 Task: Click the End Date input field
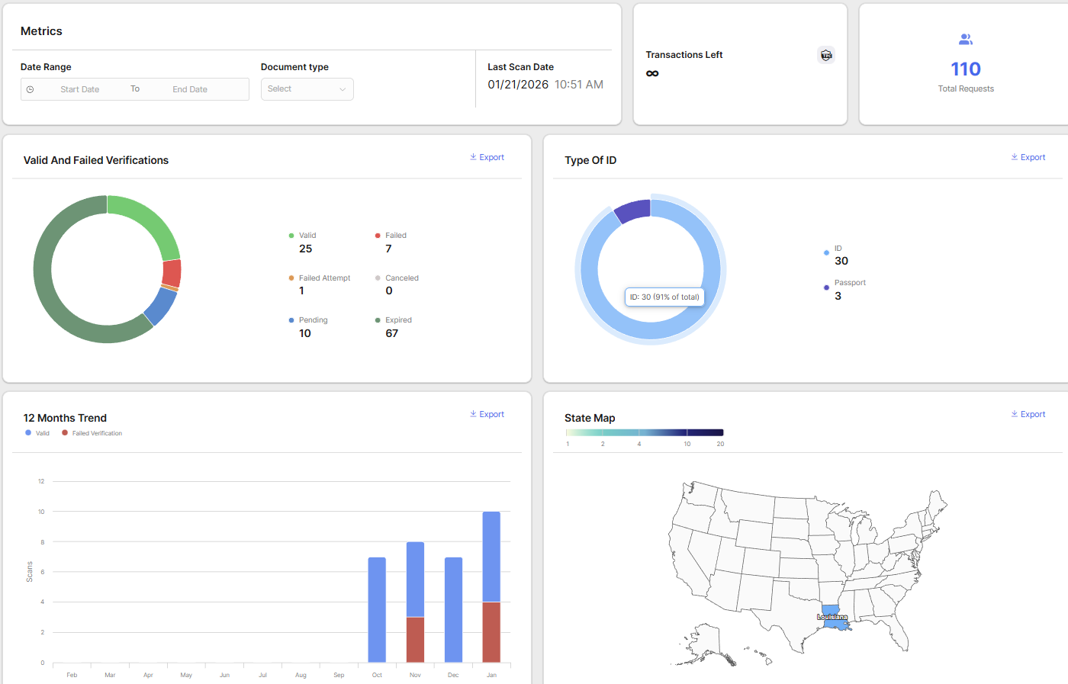tap(190, 90)
